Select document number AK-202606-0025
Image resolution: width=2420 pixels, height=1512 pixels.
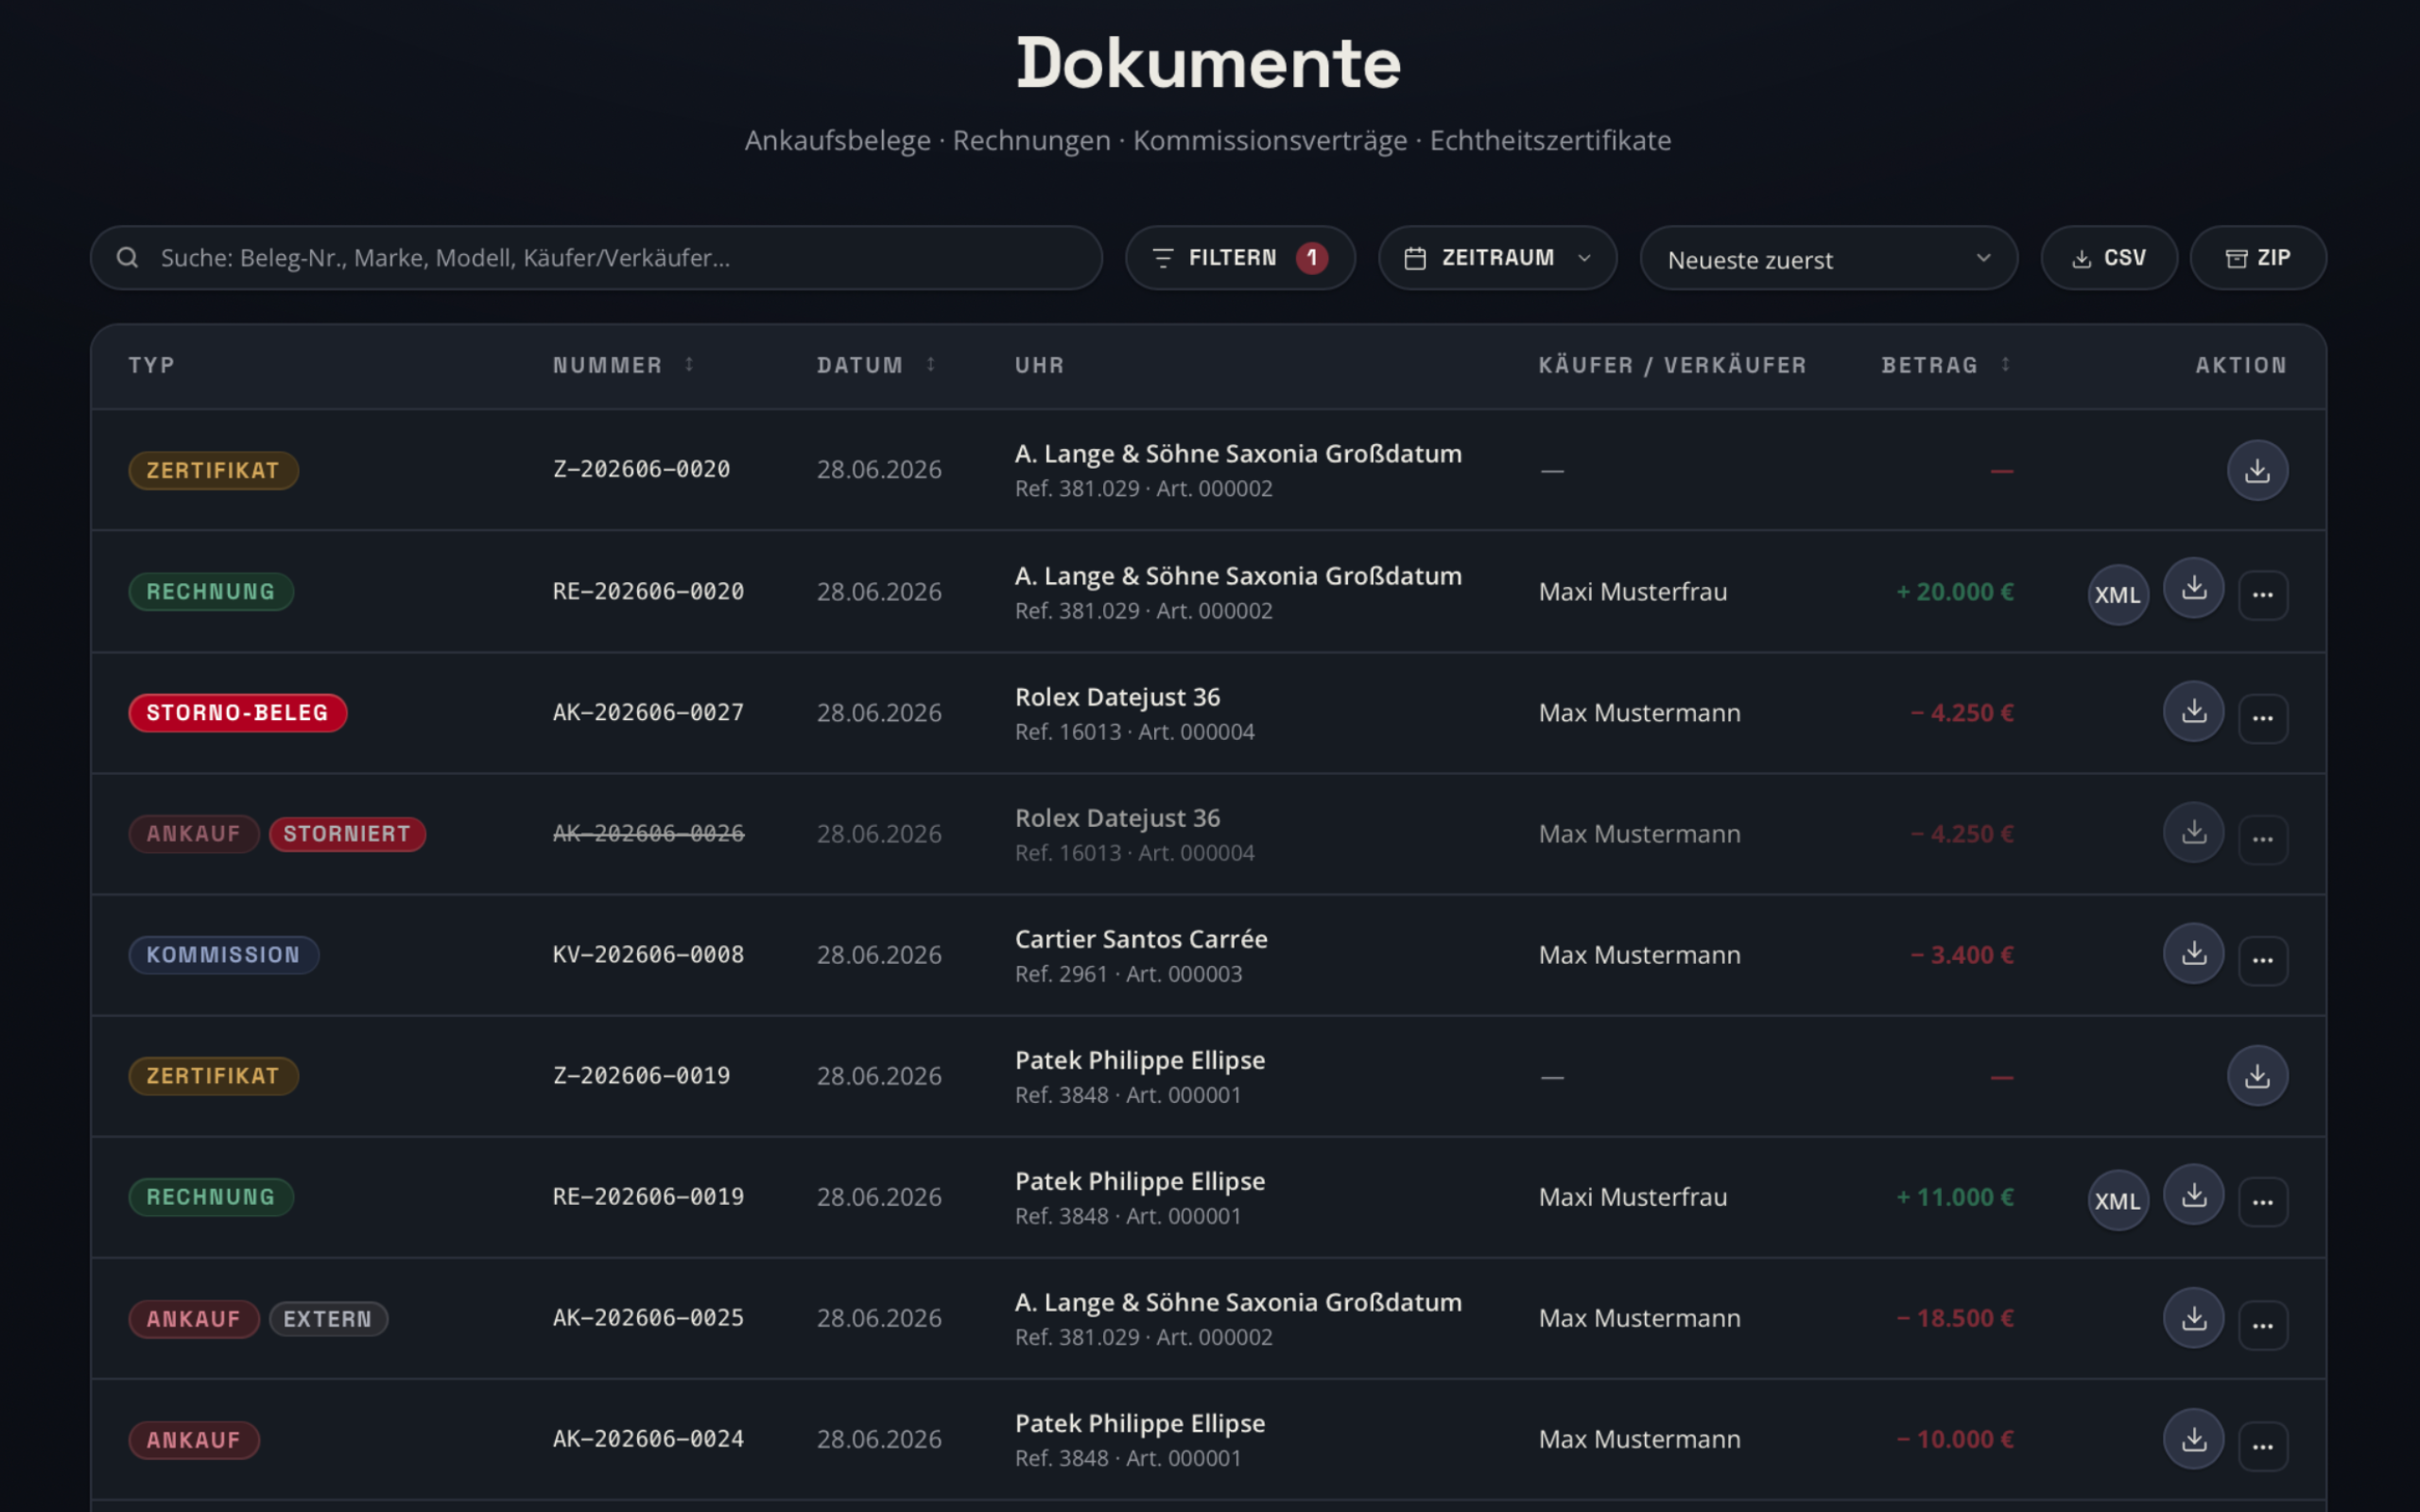(x=648, y=1317)
